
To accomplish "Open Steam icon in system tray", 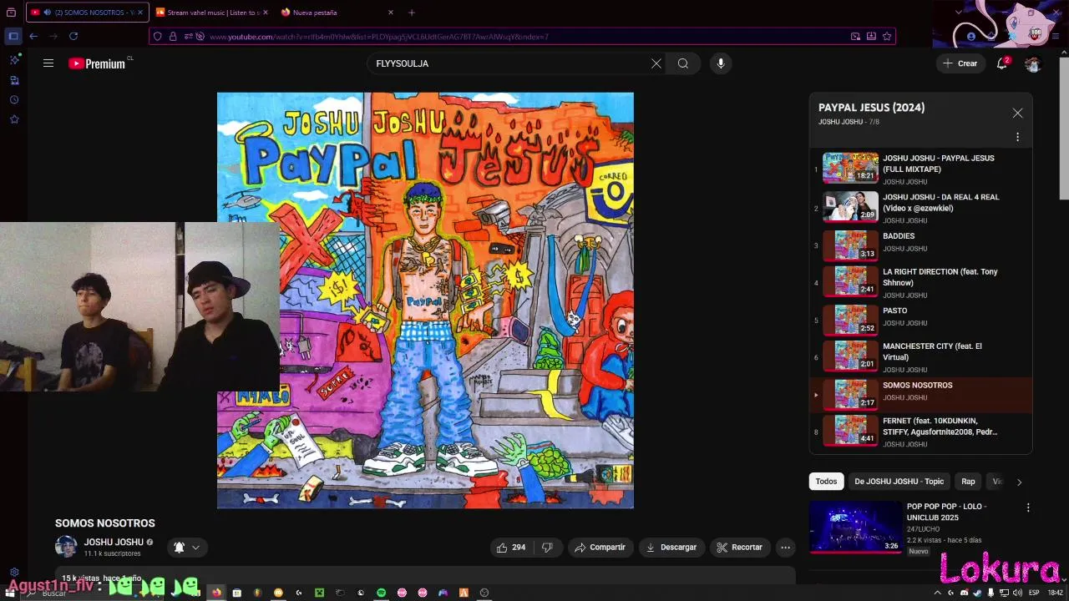I will (977, 593).
